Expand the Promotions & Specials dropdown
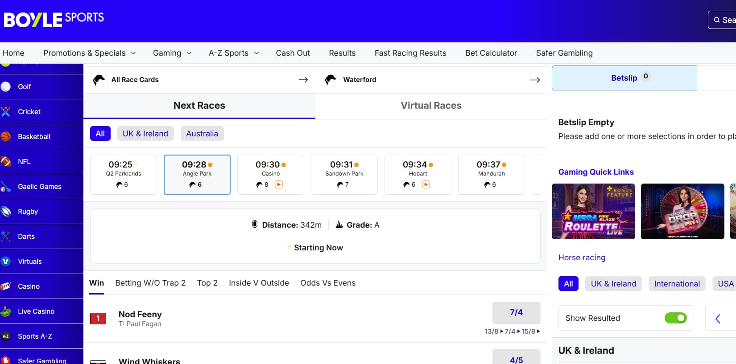This screenshot has height=364, width=736. click(x=90, y=53)
